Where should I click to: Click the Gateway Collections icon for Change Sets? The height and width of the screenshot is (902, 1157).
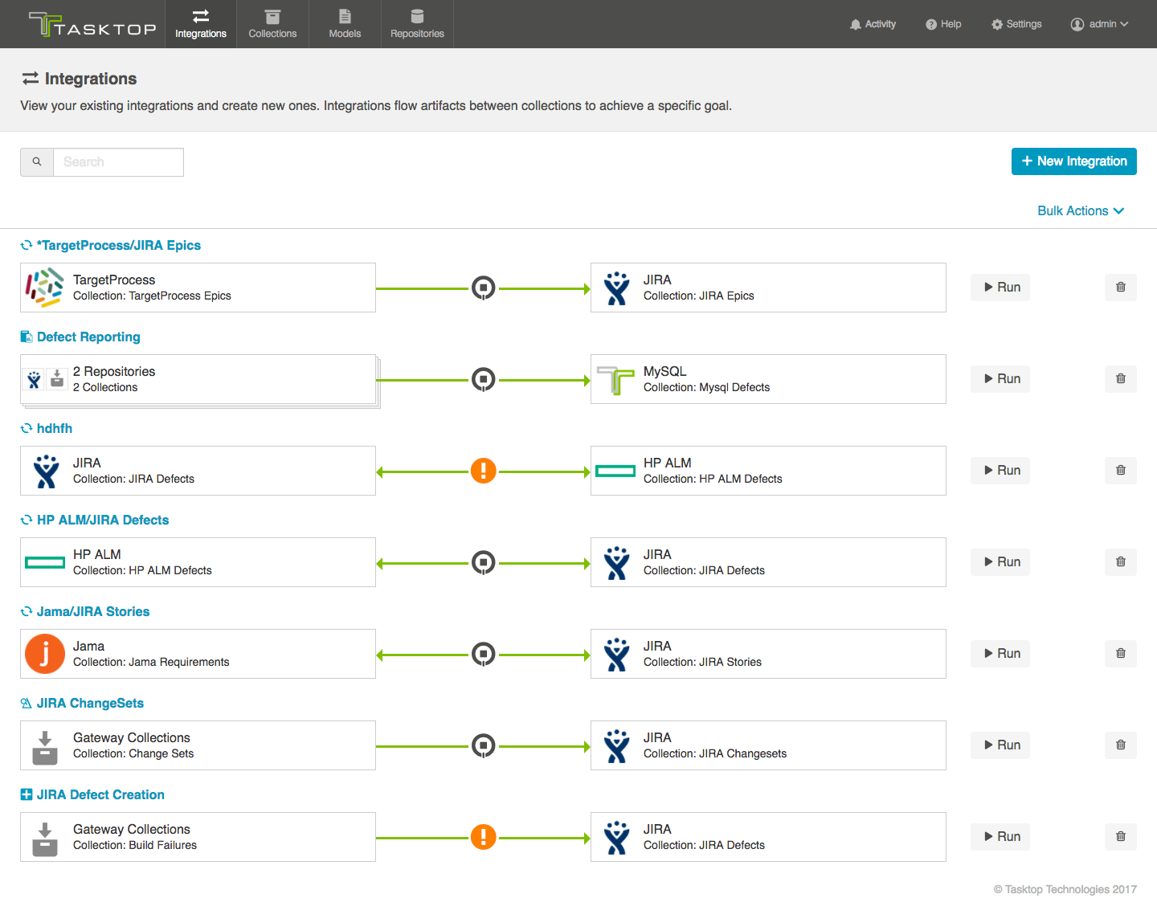(45, 747)
